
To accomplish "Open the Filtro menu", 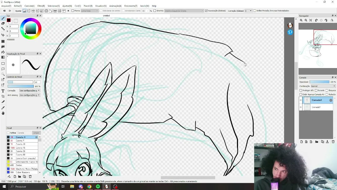I will coord(41,6).
